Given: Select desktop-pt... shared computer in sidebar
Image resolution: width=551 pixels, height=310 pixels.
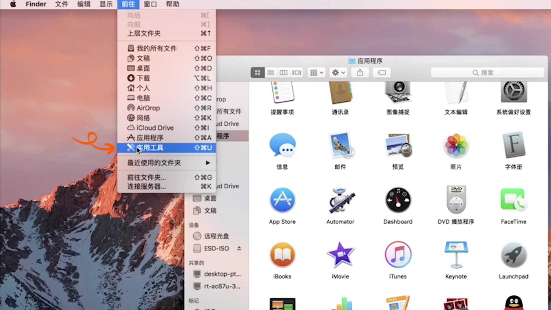Looking at the screenshot, I should click(x=217, y=274).
